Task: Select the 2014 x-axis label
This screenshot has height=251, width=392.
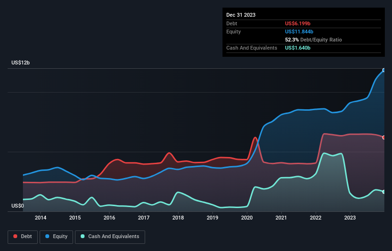Action: [41, 218]
